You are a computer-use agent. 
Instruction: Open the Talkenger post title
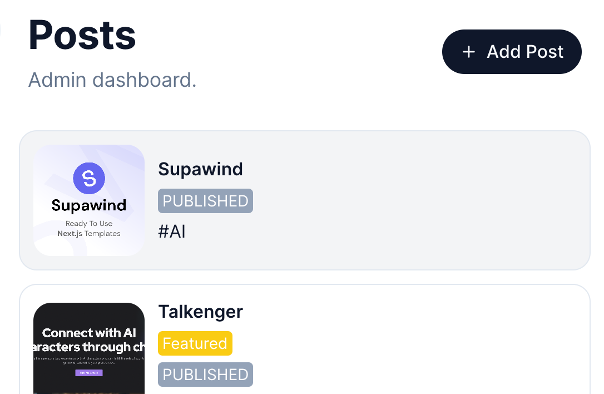tap(200, 312)
